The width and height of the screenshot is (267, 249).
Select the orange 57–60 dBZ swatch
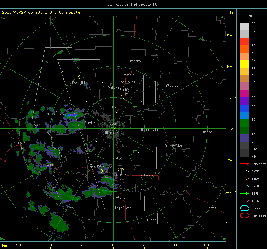click(x=244, y=49)
